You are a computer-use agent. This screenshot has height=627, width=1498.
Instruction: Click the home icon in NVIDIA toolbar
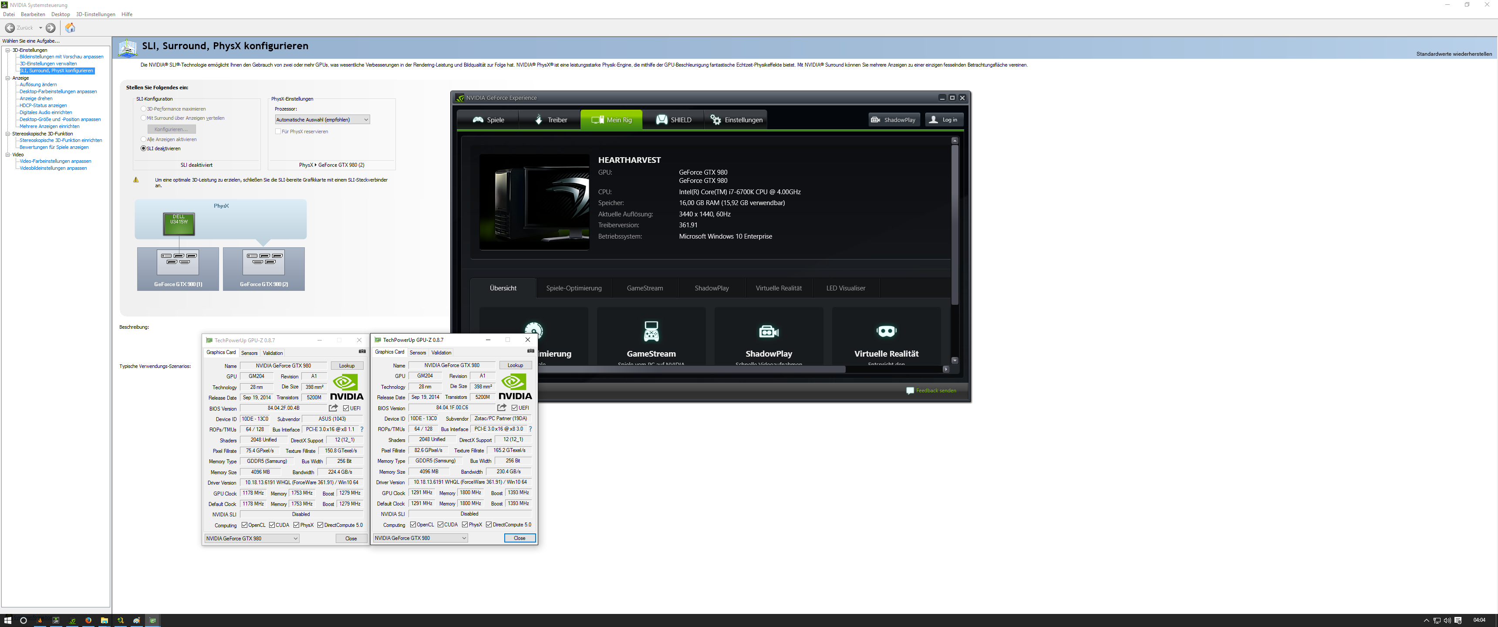tap(70, 27)
